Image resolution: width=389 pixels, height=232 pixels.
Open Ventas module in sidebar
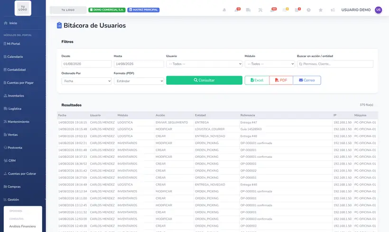click(10, 135)
